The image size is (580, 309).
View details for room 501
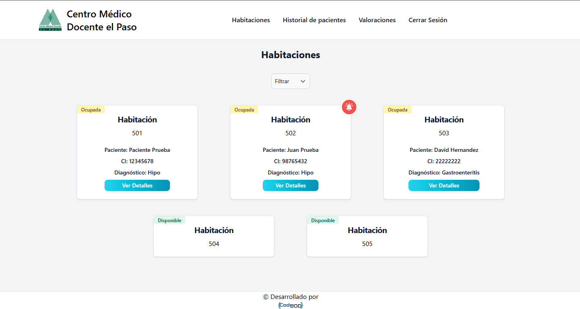pos(137,185)
